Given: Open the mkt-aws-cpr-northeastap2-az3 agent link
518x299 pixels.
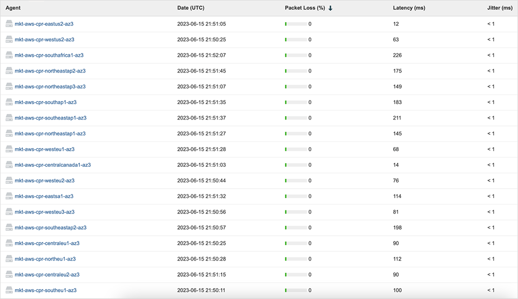Looking at the screenshot, I should click(x=50, y=71).
